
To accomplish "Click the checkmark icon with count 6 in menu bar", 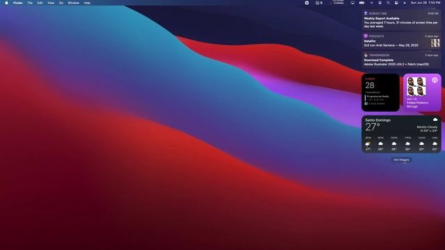I will click(319, 3).
